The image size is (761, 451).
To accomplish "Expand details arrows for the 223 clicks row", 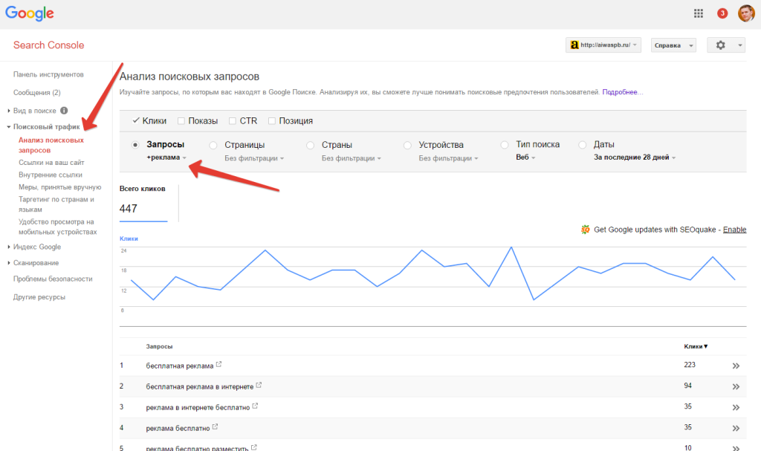I will (x=736, y=366).
